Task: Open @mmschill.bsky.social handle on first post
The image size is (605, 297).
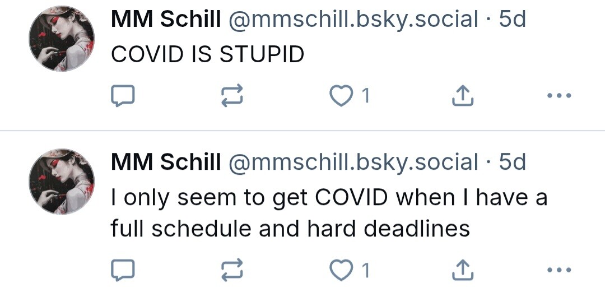Action: (353, 19)
